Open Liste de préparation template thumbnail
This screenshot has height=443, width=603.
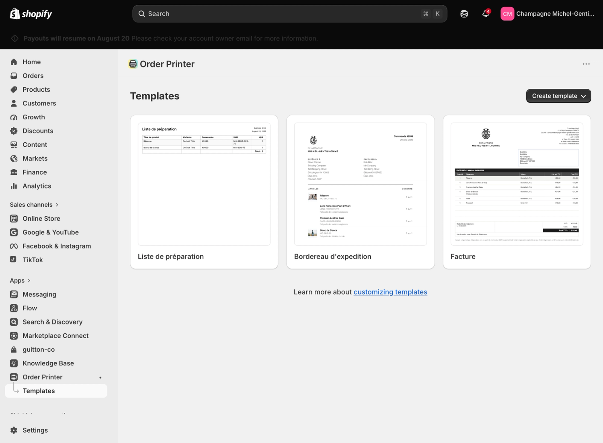[204, 184]
